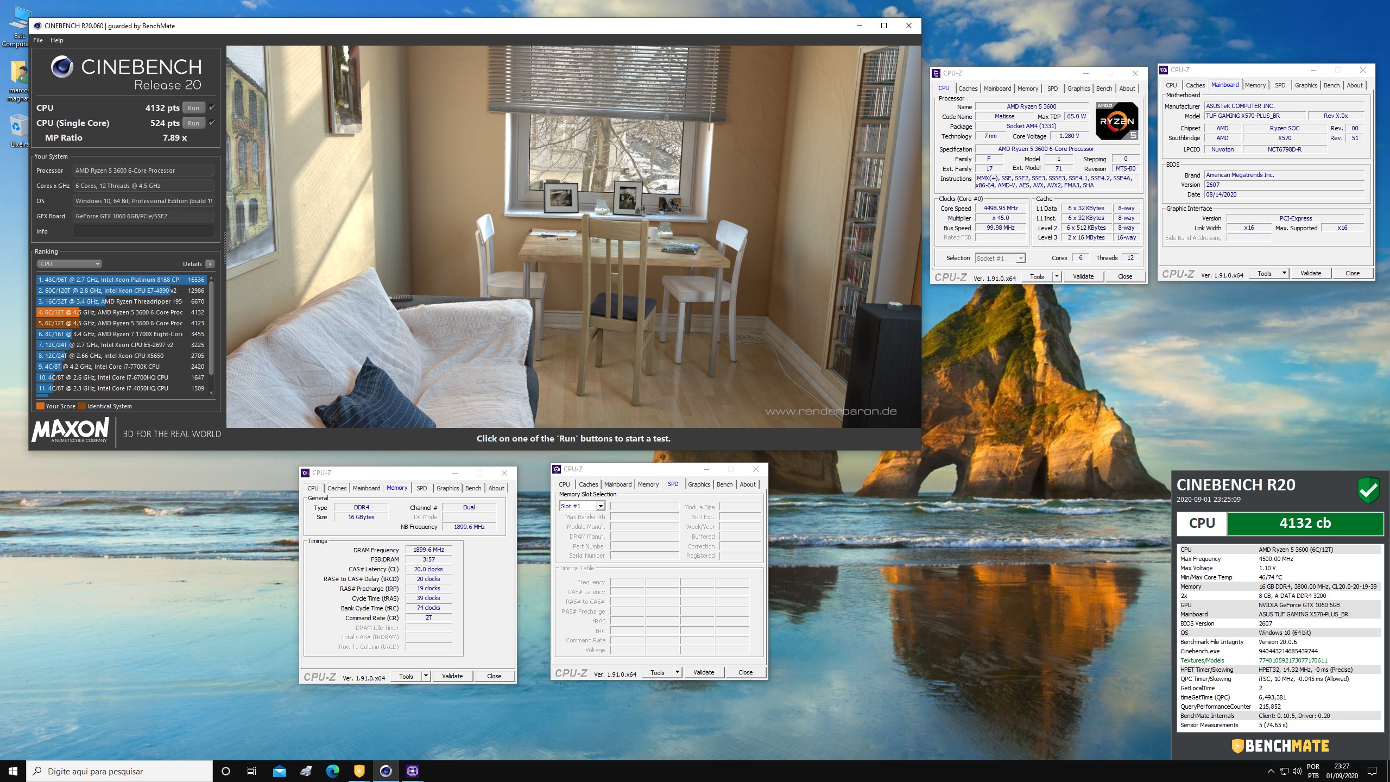Viewport: 1390px width, 782px height.
Task: Switch to Bench tab in CPU-Z Mainboard window
Action: coord(1331,85)
